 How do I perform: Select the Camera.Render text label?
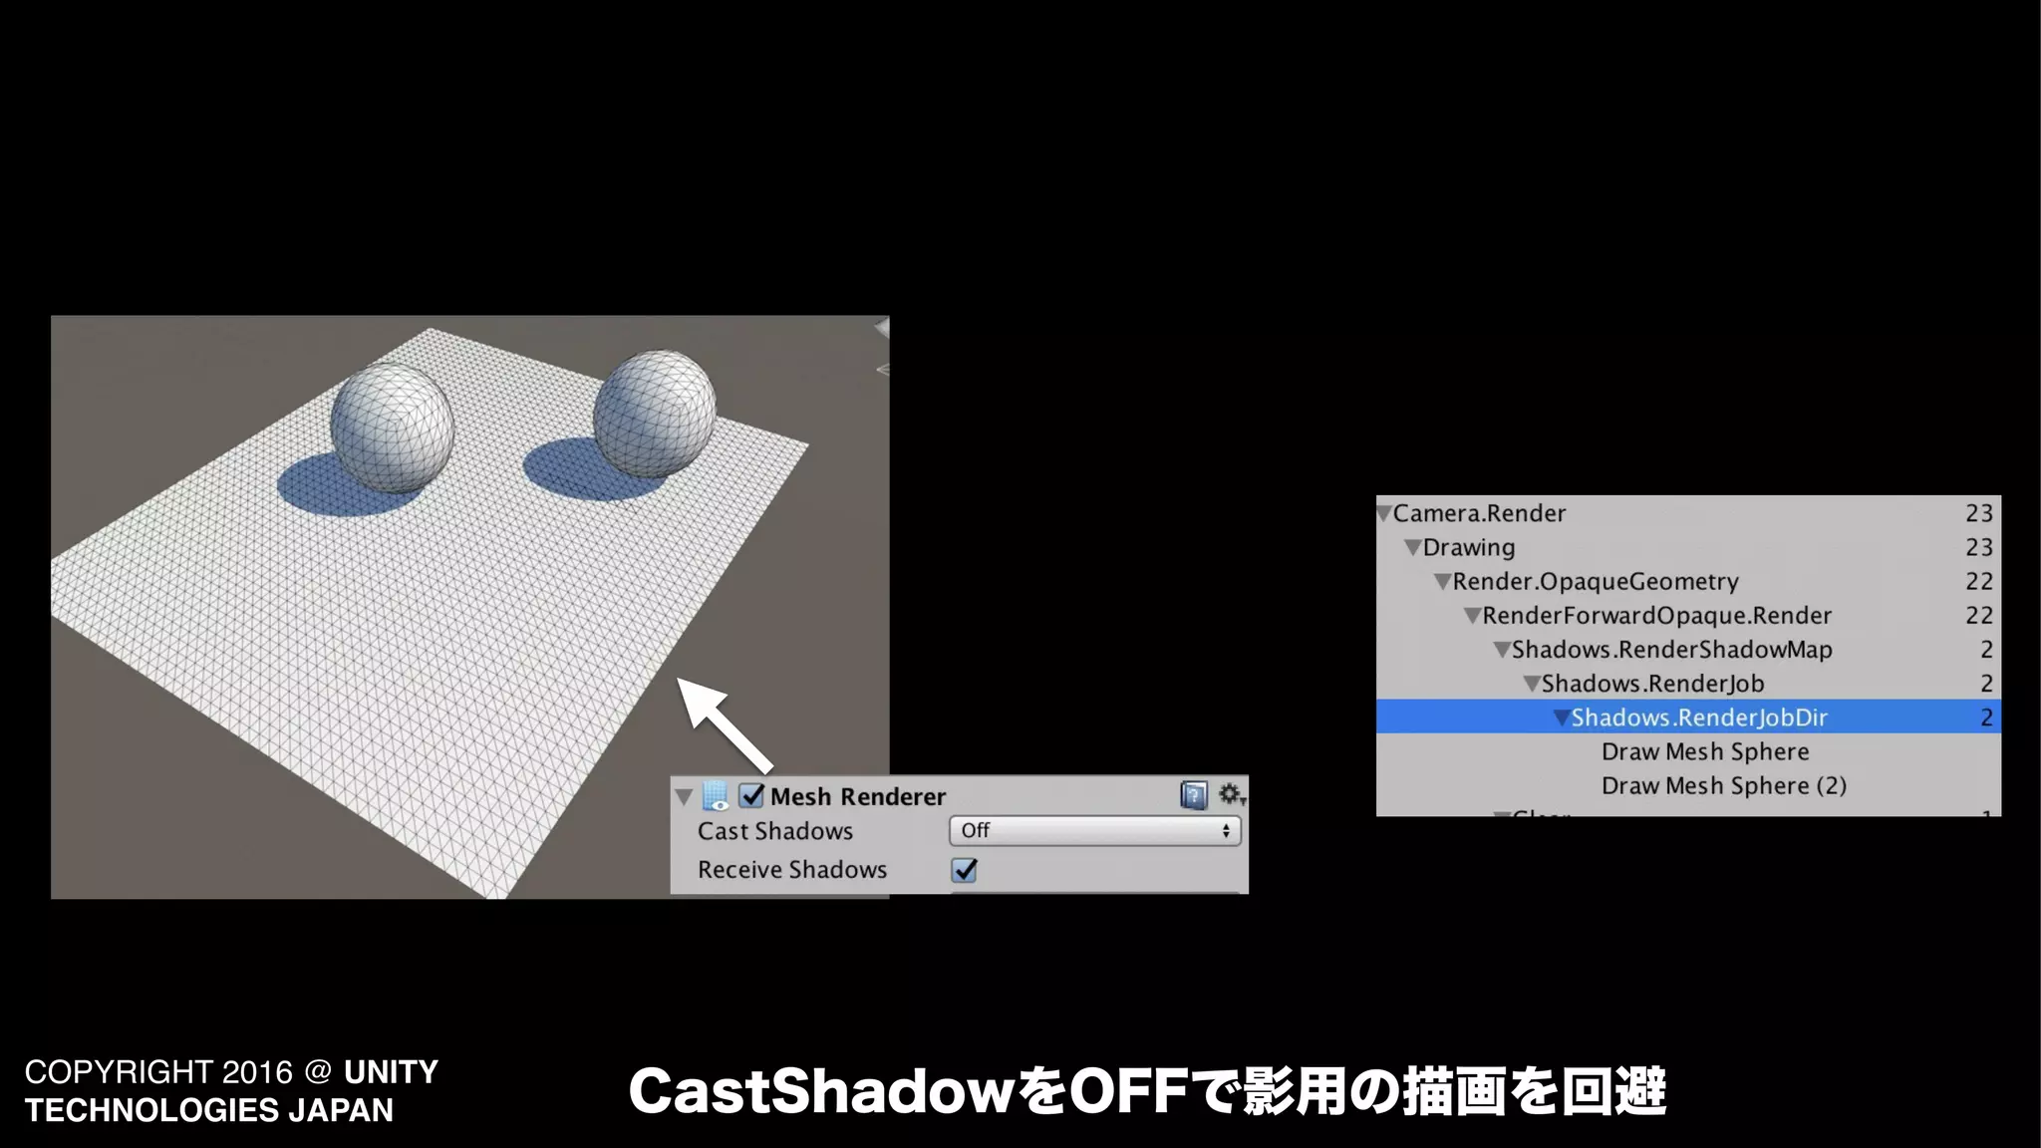[1479, 513]
